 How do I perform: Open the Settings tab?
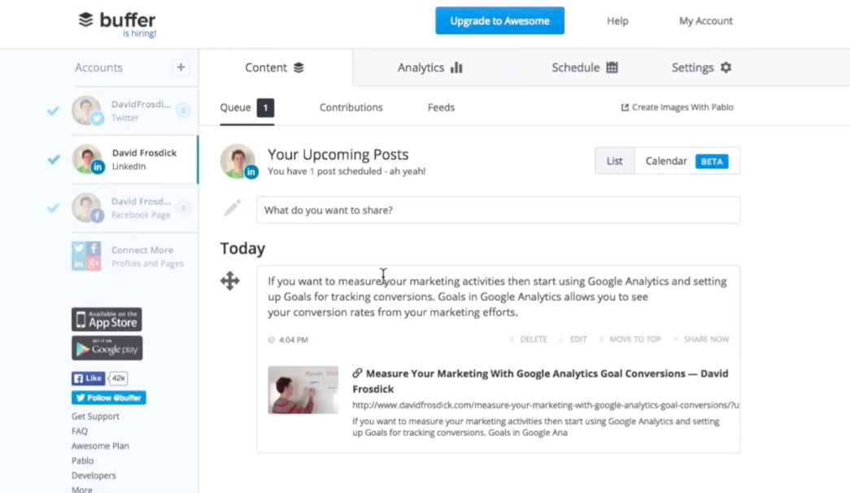tap(701, 68)
